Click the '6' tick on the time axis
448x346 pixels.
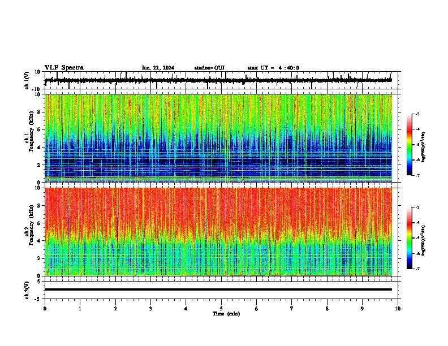pyautogui.click(x=257, y=309)
